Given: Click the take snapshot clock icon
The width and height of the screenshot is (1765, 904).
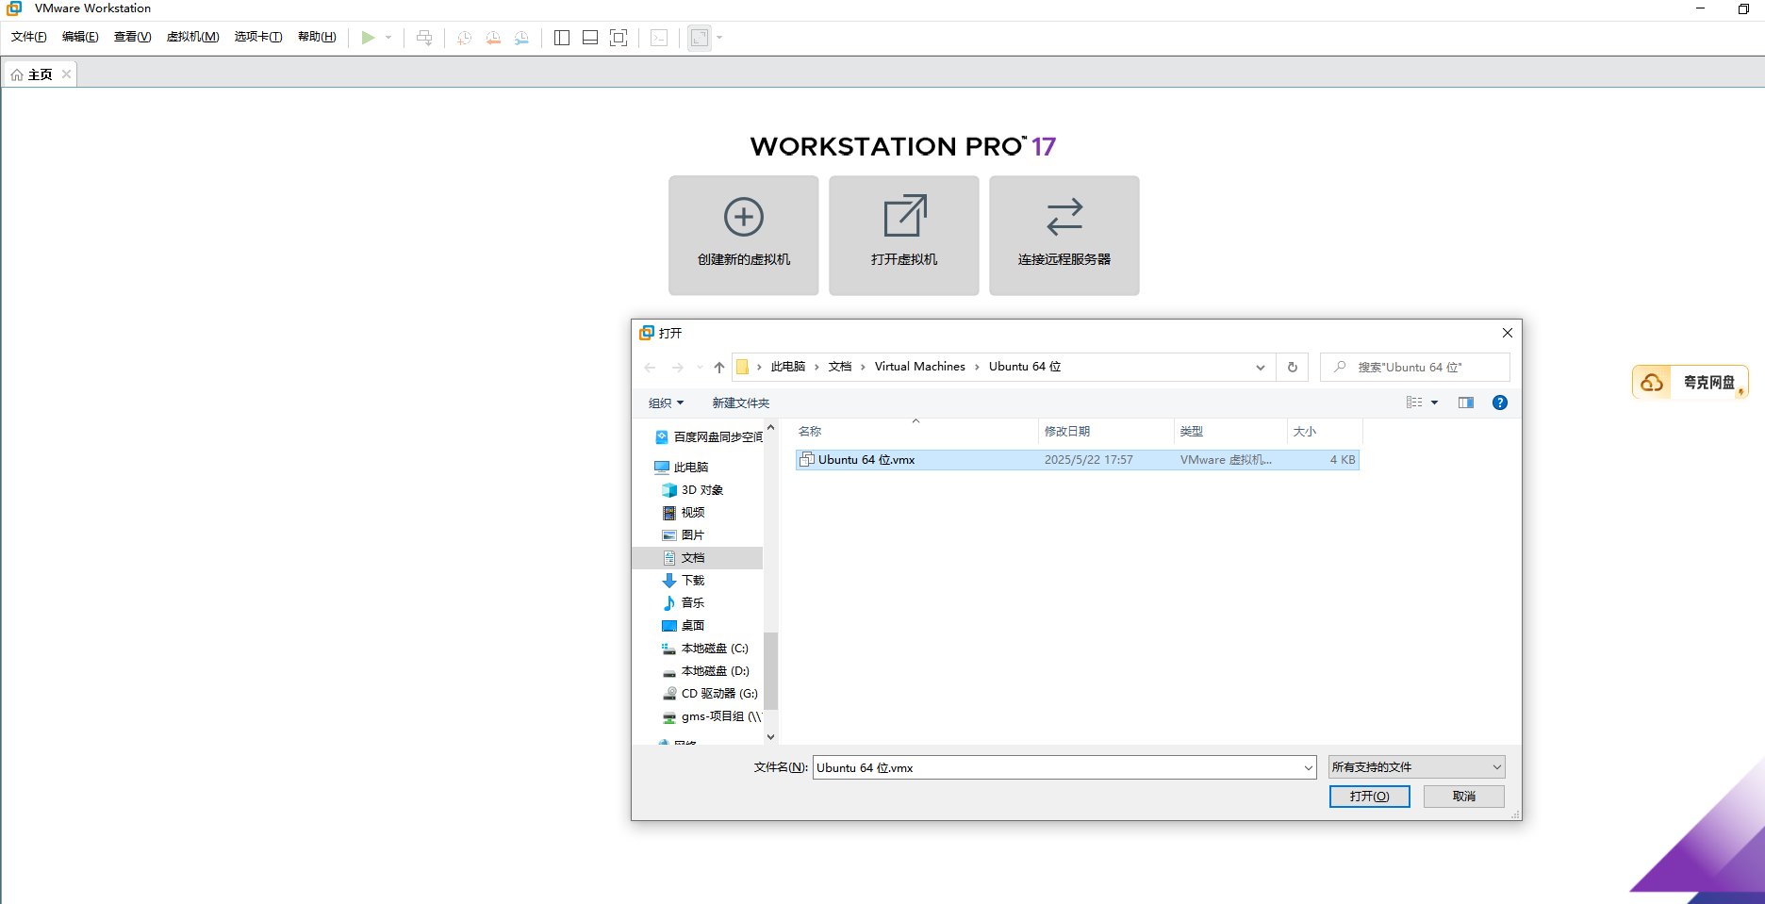Looking at the screenshot, I should tap(464, 38).
